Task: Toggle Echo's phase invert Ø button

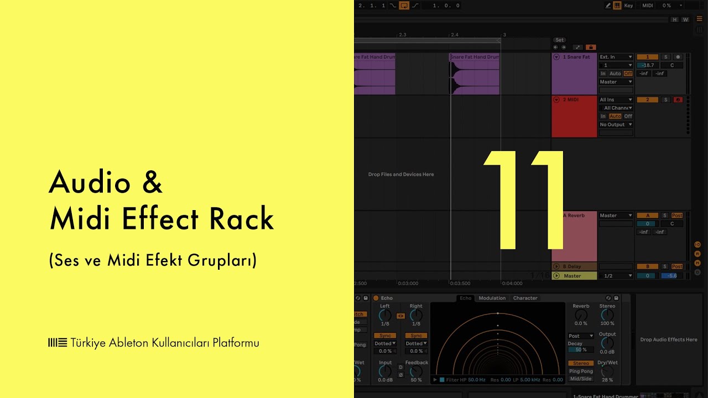Action: (x=401, y=375)
